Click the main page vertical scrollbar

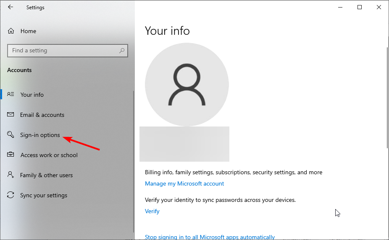click(x=387, y=98)
